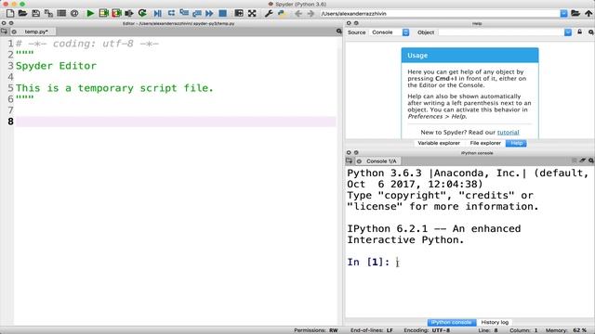
Task: Click the In [1]: console prompt
Action: pos(368,262)
